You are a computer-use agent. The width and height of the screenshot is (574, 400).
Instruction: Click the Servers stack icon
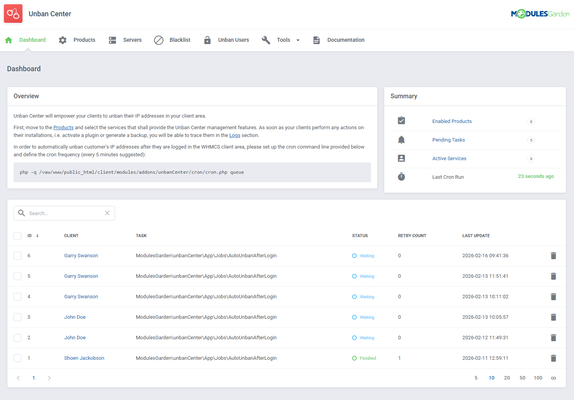[x=112, y=40]
